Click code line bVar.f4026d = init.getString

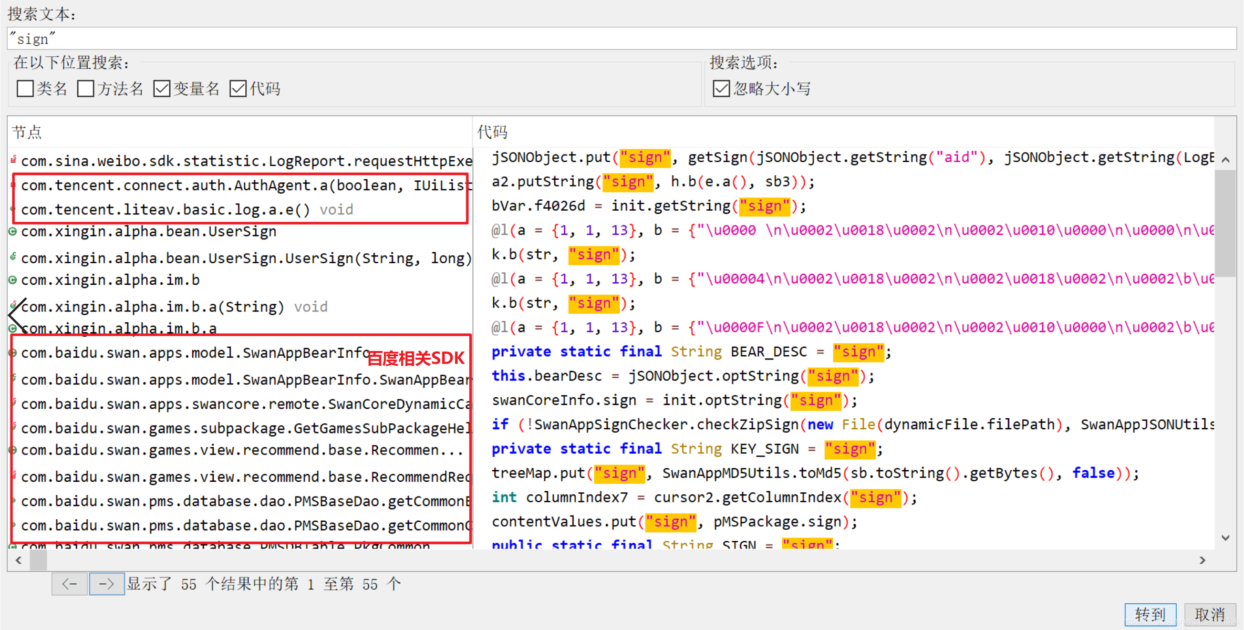tap(649, 206)
